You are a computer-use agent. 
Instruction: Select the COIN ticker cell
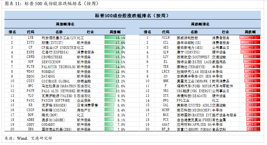tap(31, 81)
